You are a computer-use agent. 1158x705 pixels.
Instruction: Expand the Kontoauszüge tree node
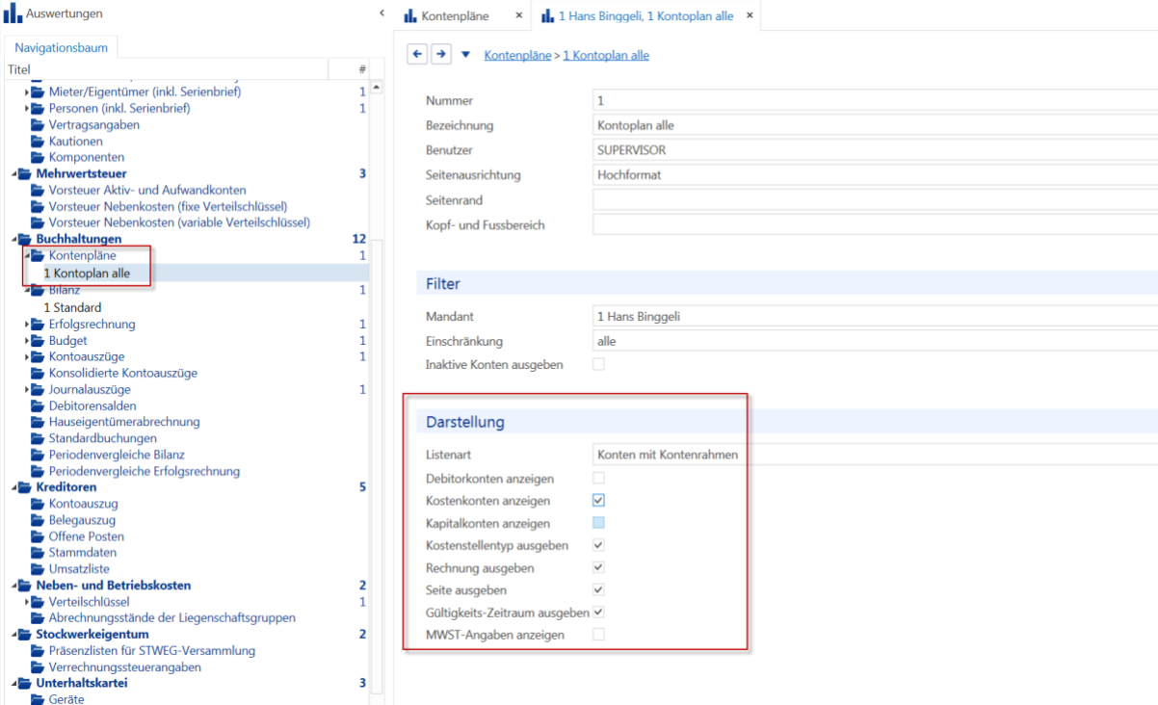pos(27,357)
